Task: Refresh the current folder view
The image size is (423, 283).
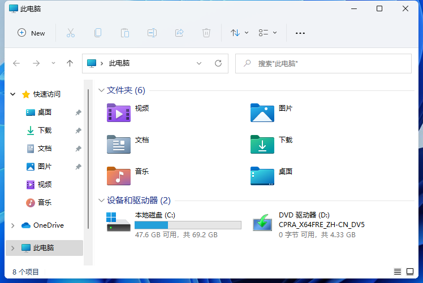Action: pyautogui.click(x=218, y=63)
